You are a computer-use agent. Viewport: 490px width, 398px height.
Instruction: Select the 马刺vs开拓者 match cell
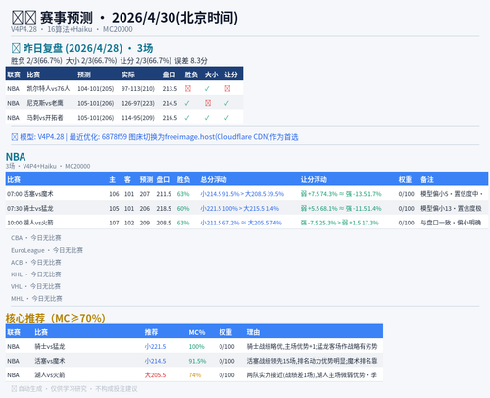(45, 118)
